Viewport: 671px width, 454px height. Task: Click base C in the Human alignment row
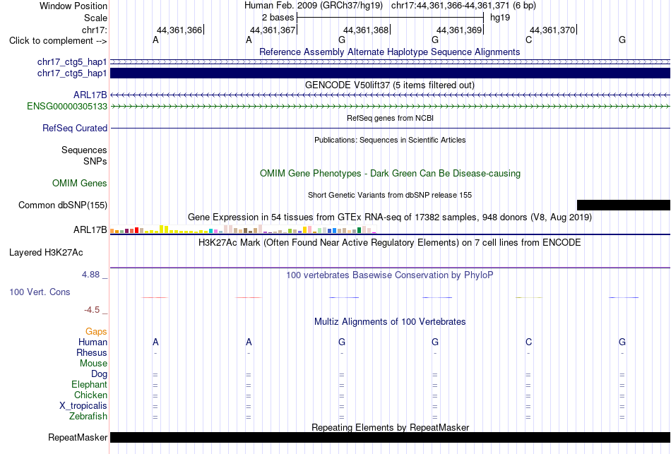tap(528, 342)
